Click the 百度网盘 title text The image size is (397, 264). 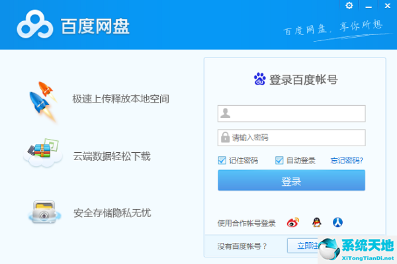tap(95, 26)
